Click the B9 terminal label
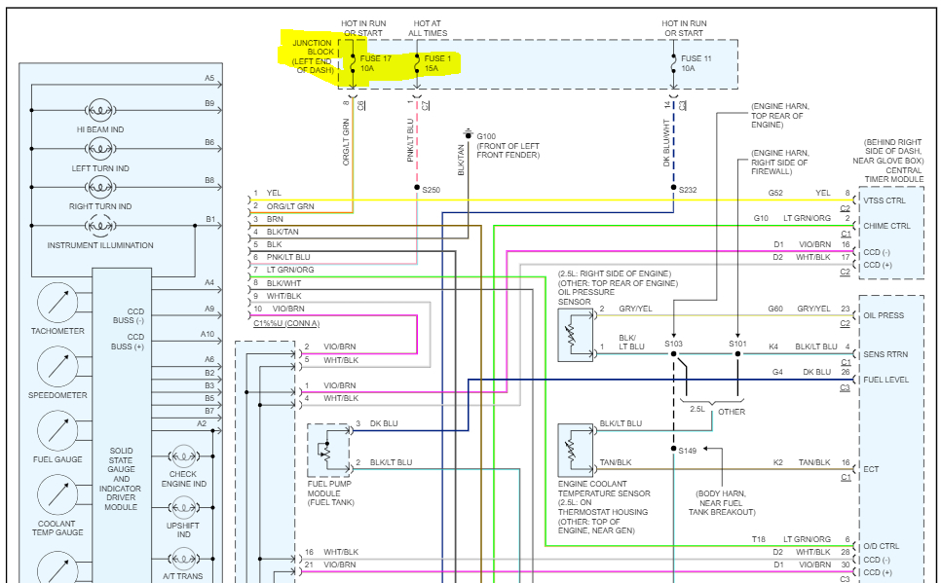 pyautogui.click(x=208, y=103)
